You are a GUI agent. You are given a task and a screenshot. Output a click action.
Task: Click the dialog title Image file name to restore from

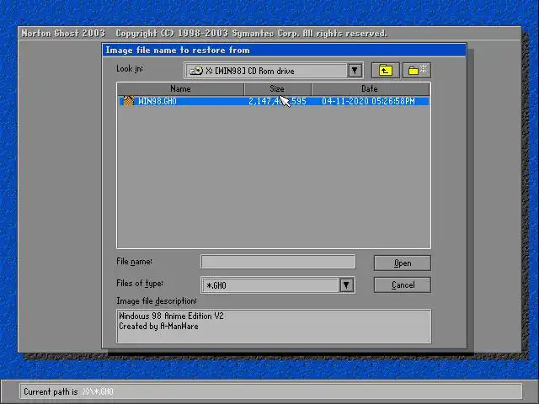pos(178,50)
